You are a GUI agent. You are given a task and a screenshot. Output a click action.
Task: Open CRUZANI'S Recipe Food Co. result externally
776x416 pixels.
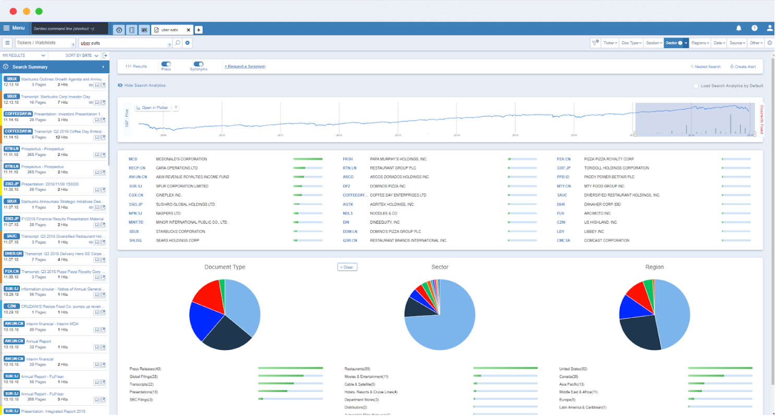(103, 312)
